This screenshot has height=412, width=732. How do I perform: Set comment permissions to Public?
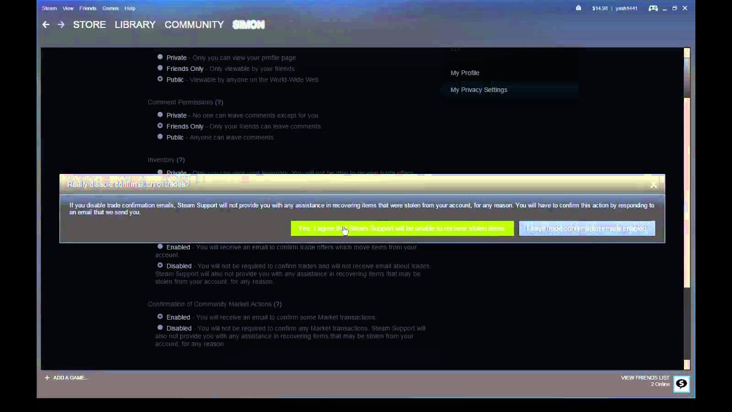(160, 137)
